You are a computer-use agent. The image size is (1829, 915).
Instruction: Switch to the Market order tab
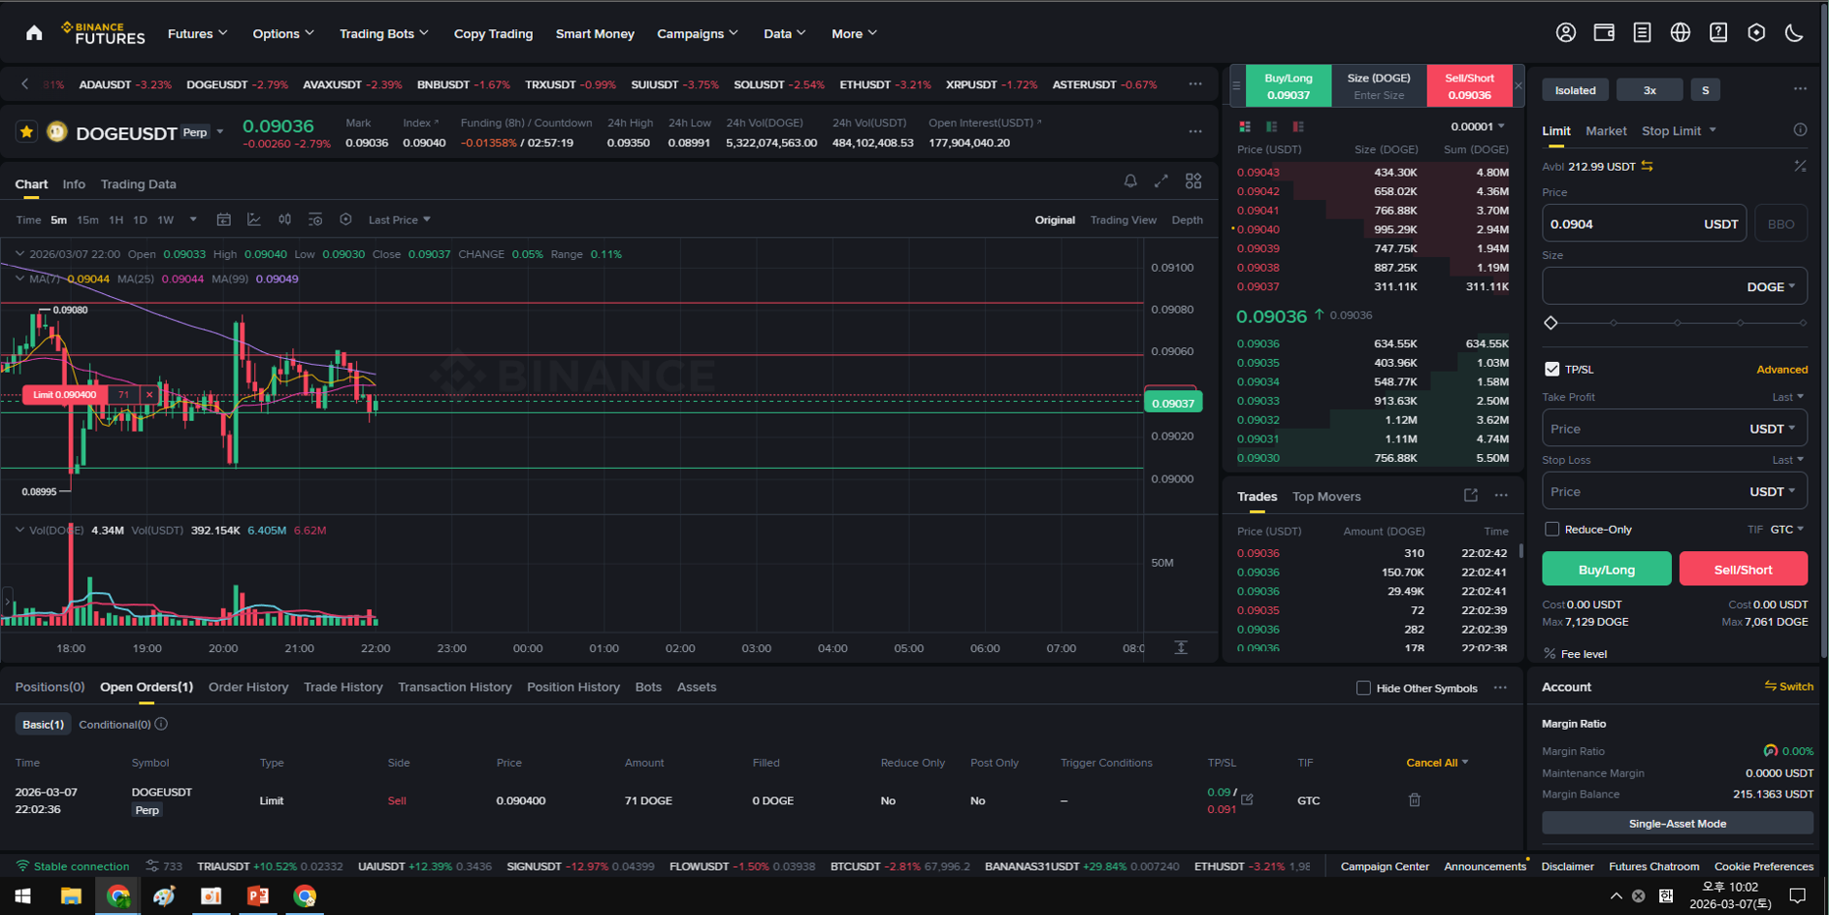[x=1605, y=130]
